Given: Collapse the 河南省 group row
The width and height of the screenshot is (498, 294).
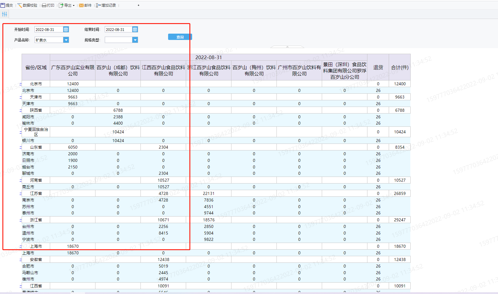Looking at the screenshot, I should click(x=20, y=180).
